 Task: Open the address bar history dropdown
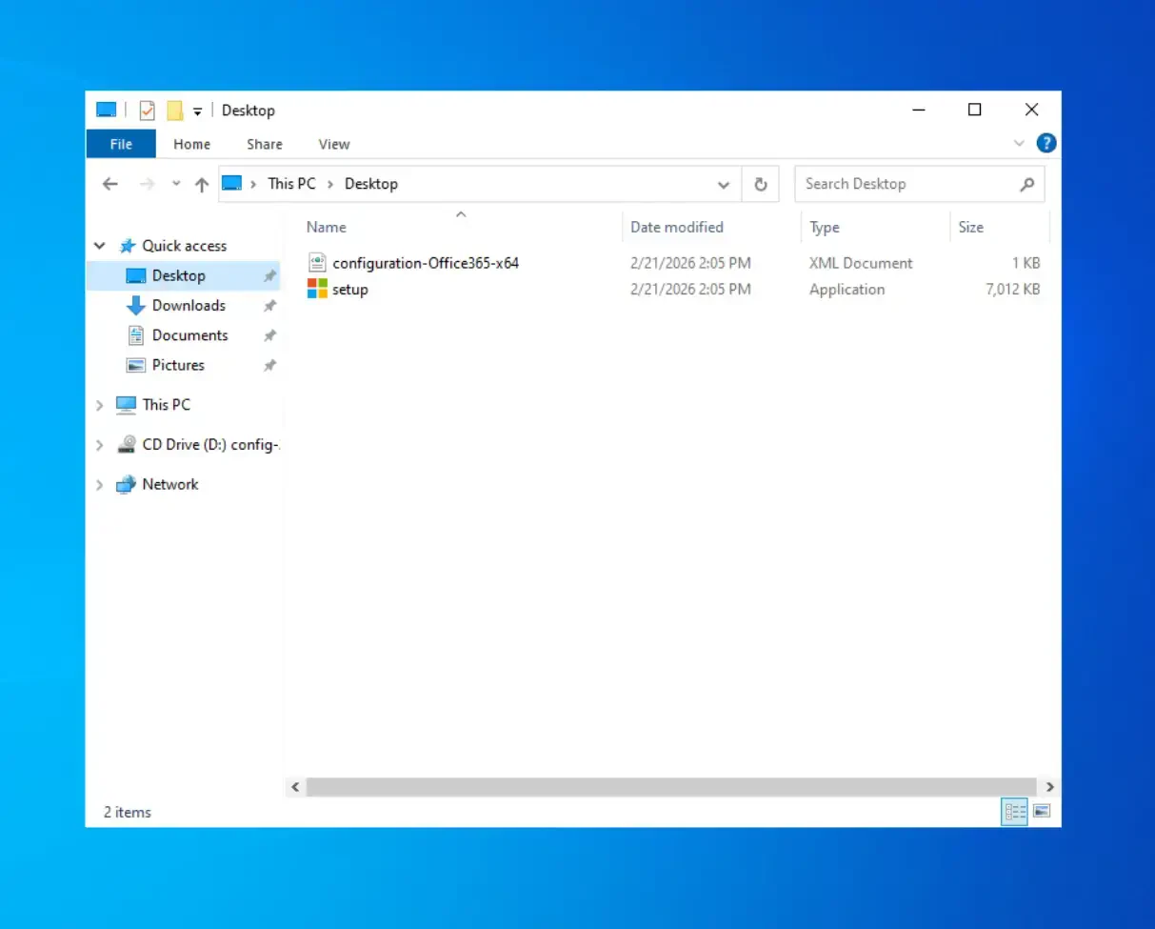click(724, 184)
